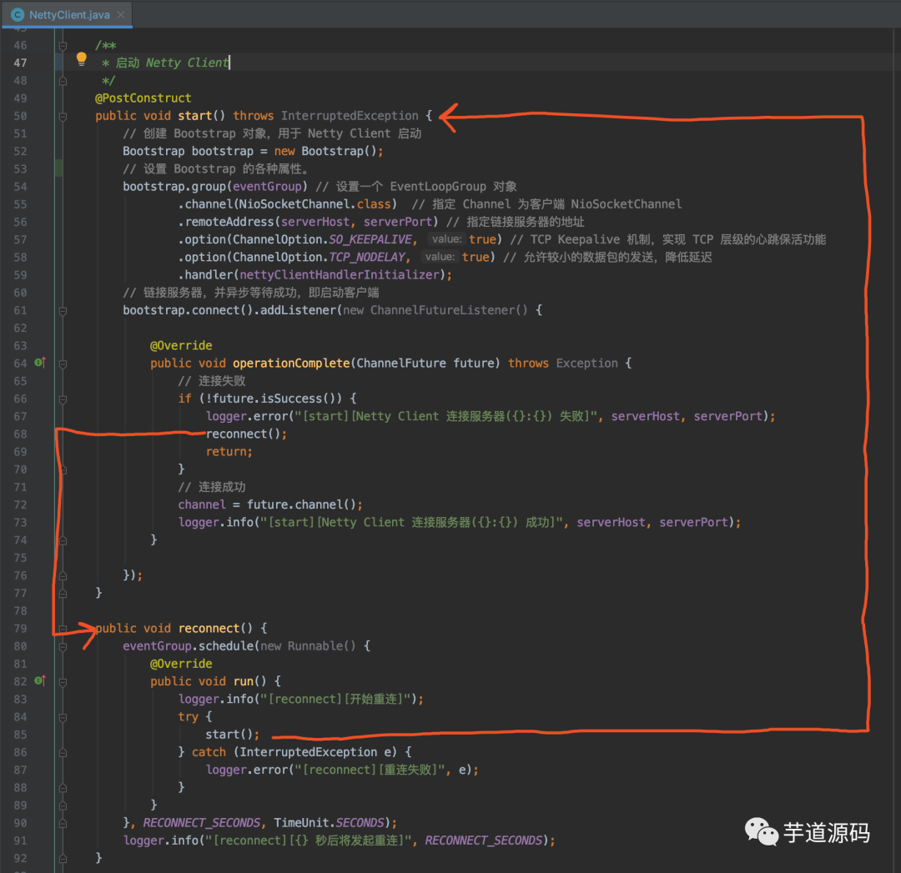901x873 pixels.
Task: Click the InterruptedException in start() signature
Action: 350,116
